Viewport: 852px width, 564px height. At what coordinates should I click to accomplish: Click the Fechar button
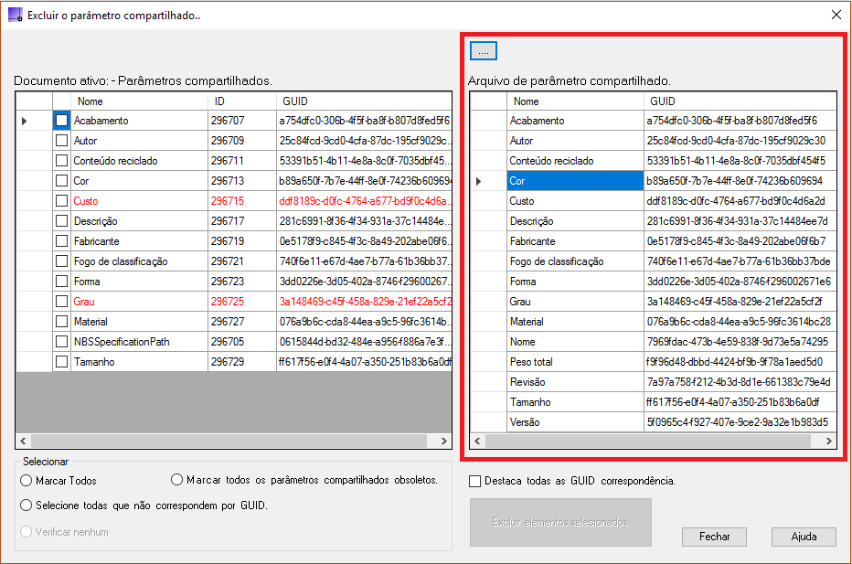714,537
